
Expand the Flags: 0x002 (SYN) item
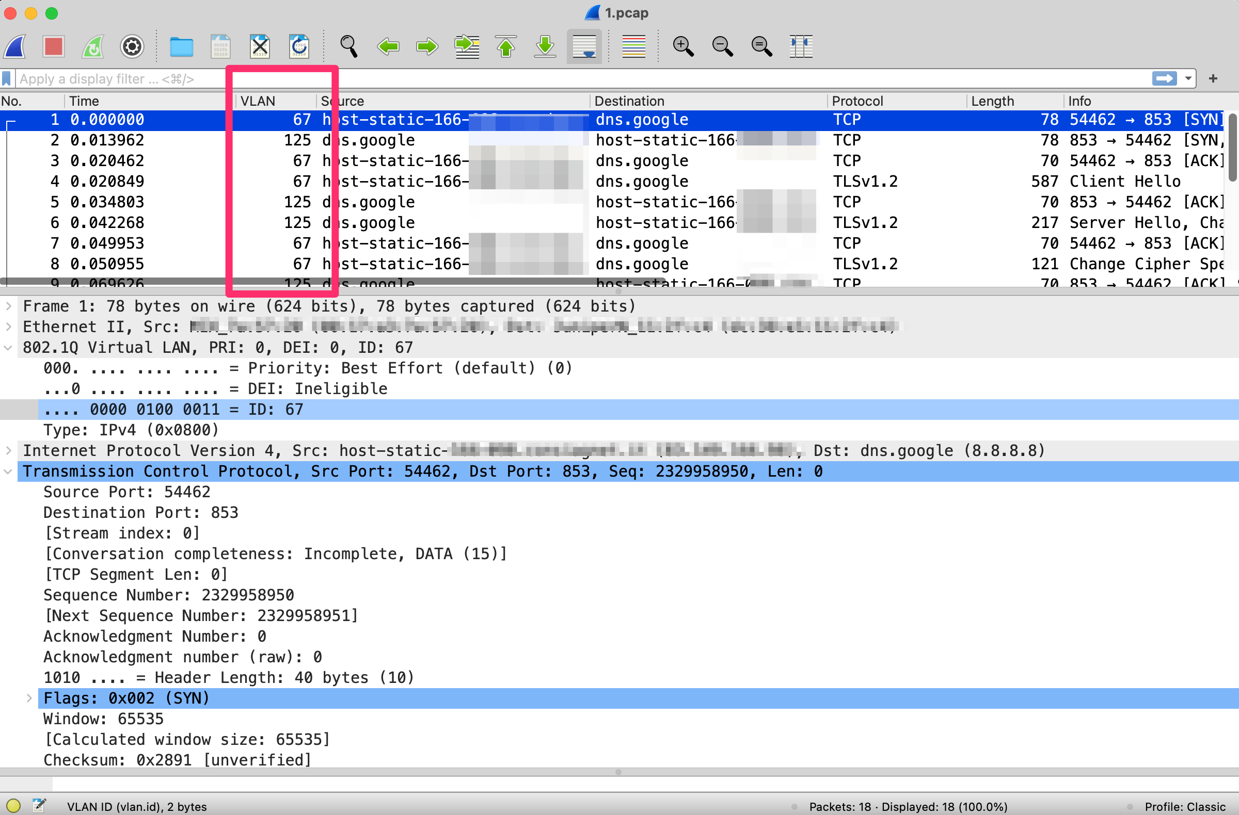click(x=29, y=698)
